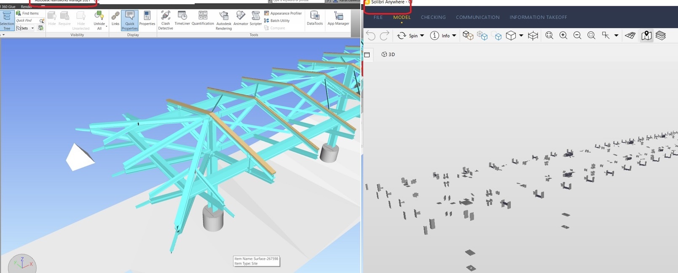Click wireframe-and-blue-cube icon in Solibri
The width and height of the screenshot is (678, 273).
point(482,36)
